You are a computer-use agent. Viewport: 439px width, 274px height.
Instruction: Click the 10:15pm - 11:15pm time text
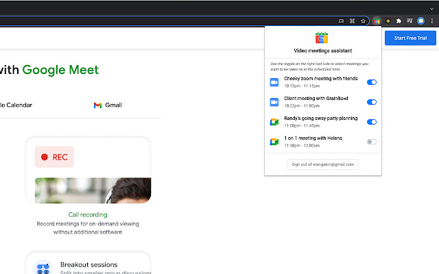(x=302, y=86)
